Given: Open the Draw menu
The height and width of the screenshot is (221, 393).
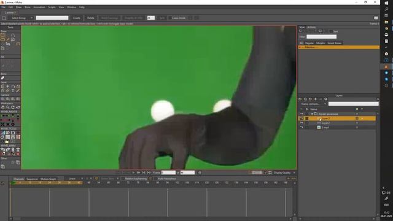Looking at the screenshot, I should click(x=18, y=7).
